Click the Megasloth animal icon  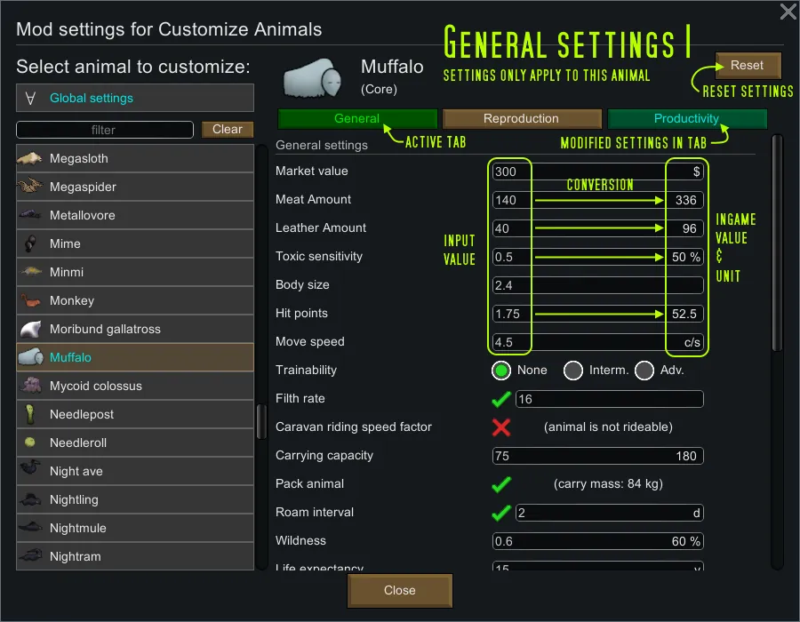coord(29,158)
